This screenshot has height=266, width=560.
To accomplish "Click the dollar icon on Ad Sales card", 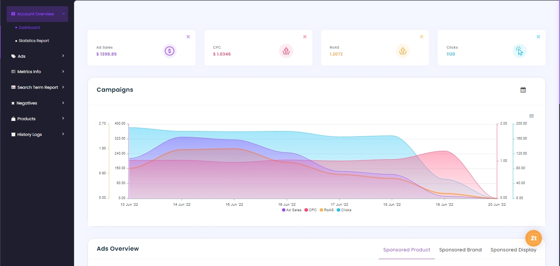I will [169, 51].
